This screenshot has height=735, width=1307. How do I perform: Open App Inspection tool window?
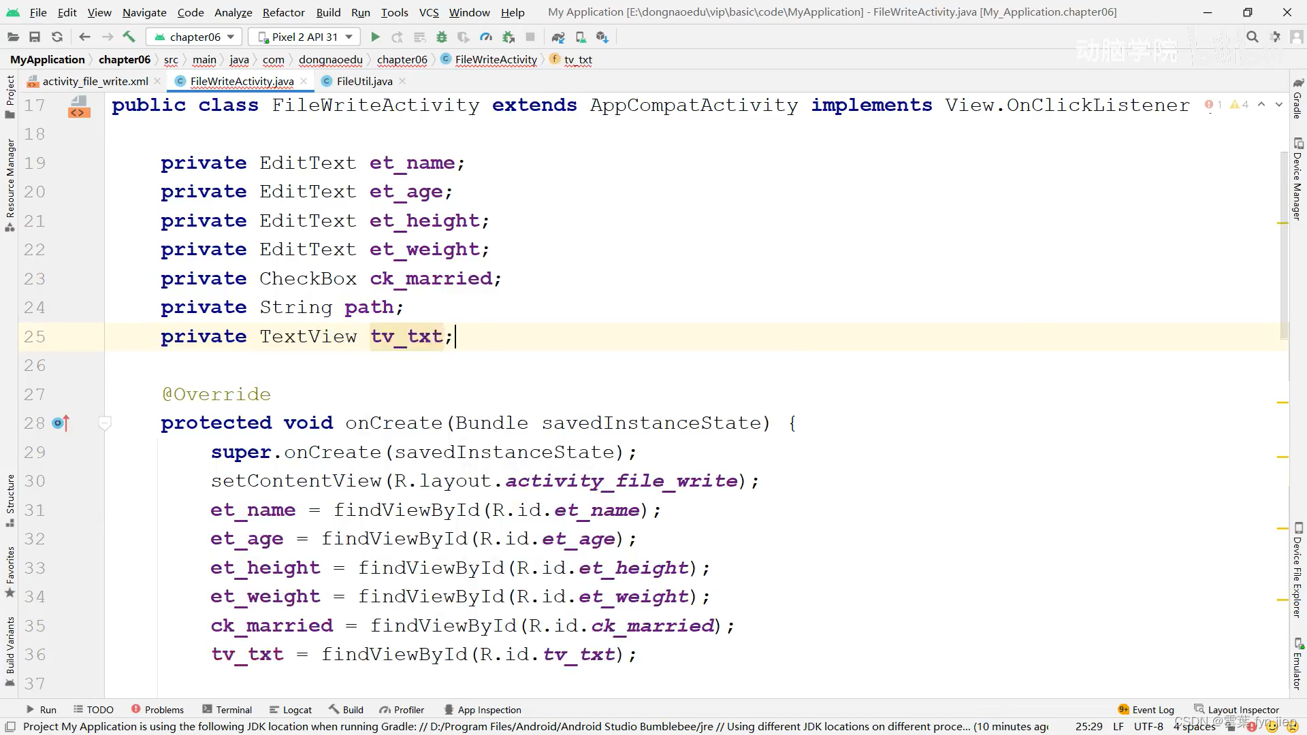tap(483, 710)
